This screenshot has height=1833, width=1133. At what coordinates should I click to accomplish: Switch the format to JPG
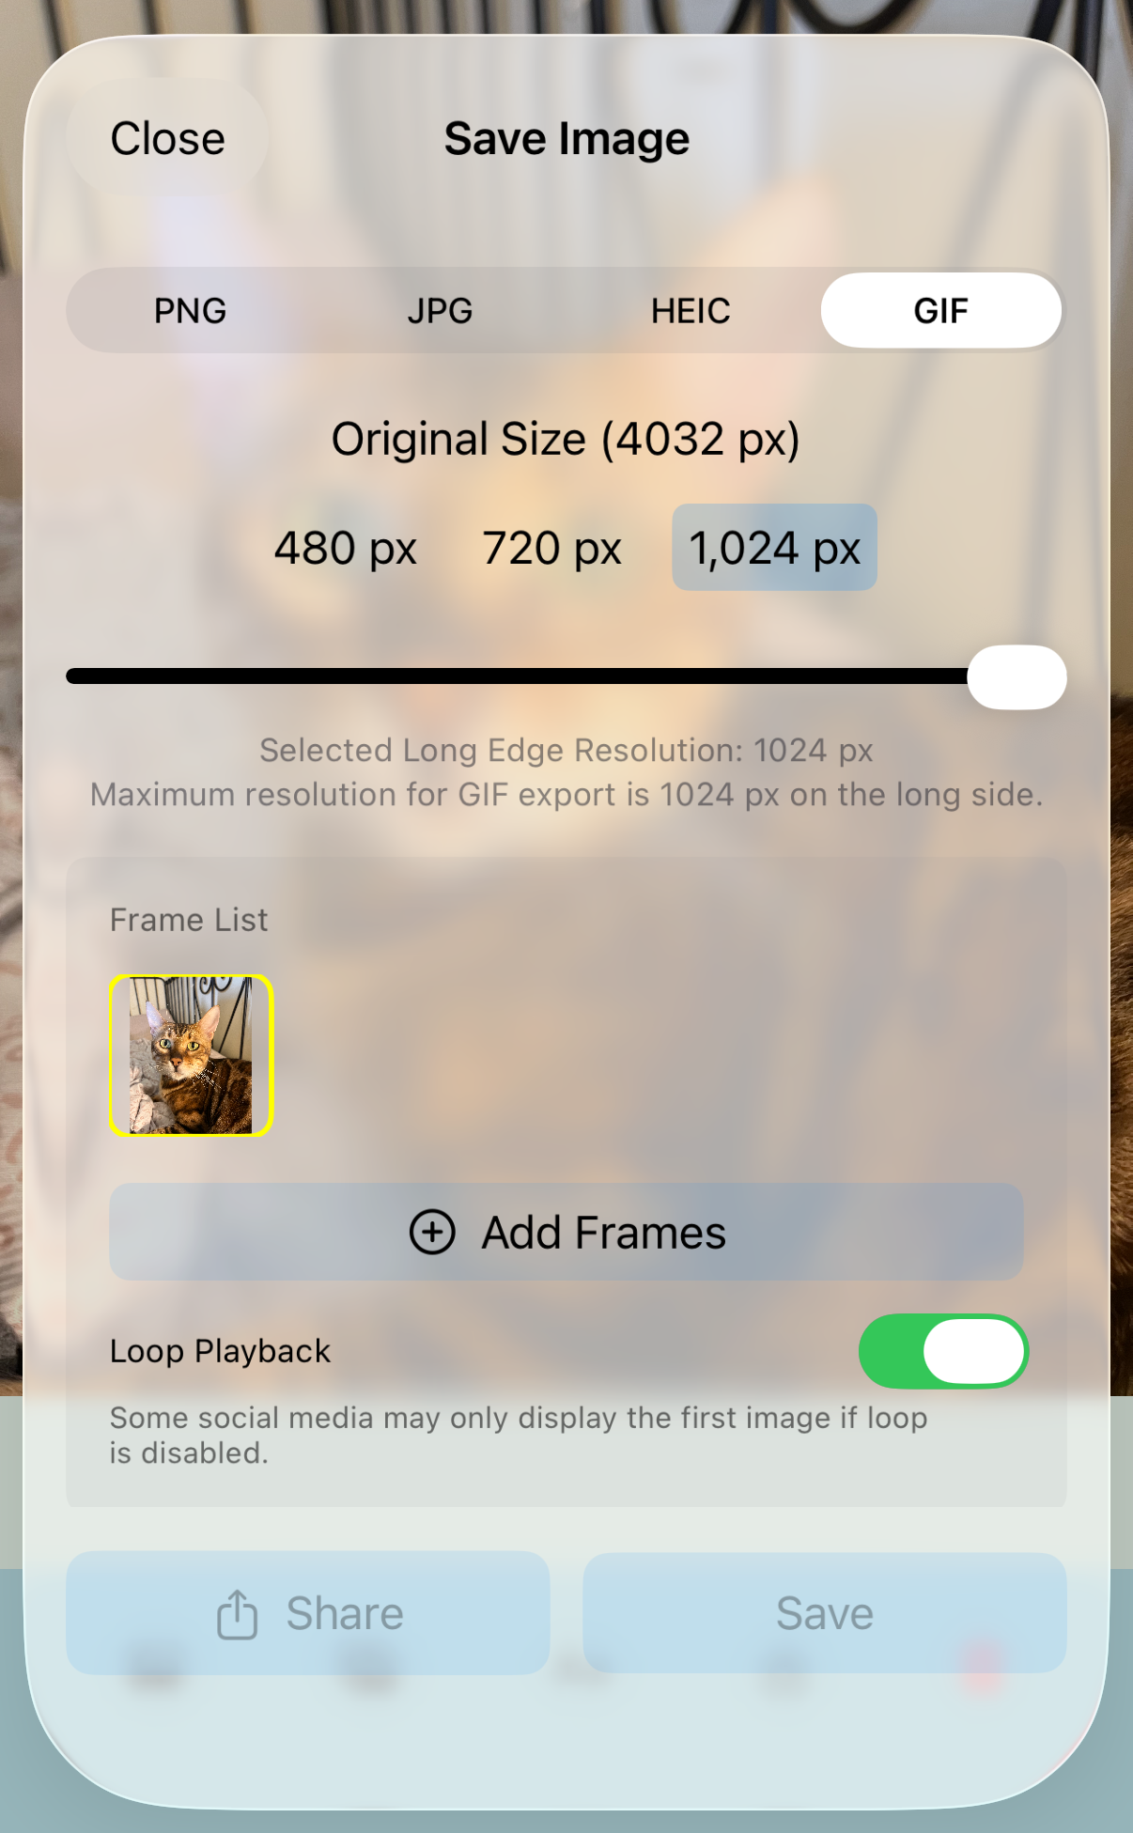click(x=440, y=310)
